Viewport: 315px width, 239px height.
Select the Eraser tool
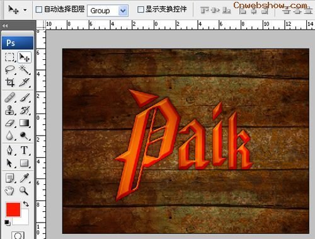9,123
